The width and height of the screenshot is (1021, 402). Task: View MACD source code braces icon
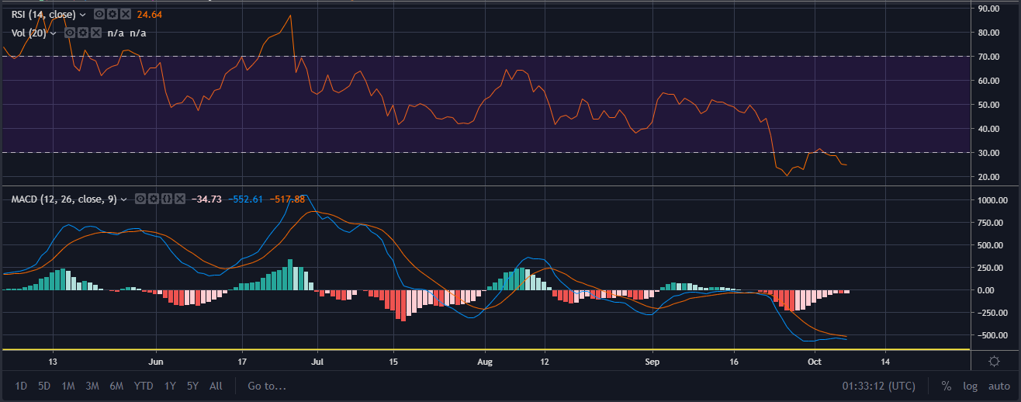165,199
